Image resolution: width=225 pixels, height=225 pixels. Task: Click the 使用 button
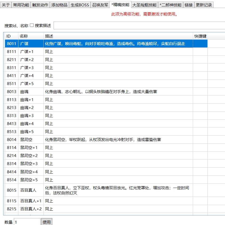47,222
